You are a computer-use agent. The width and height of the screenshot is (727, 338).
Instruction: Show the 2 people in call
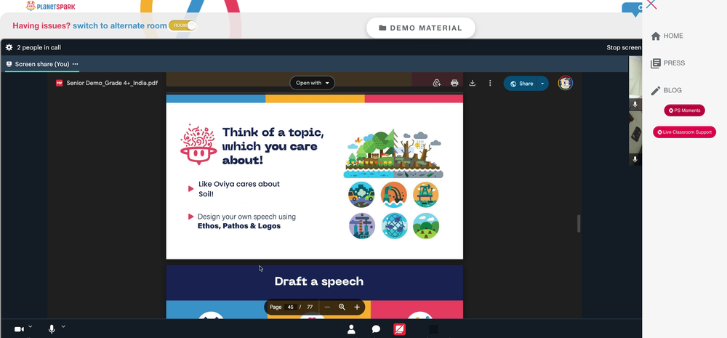39,47
